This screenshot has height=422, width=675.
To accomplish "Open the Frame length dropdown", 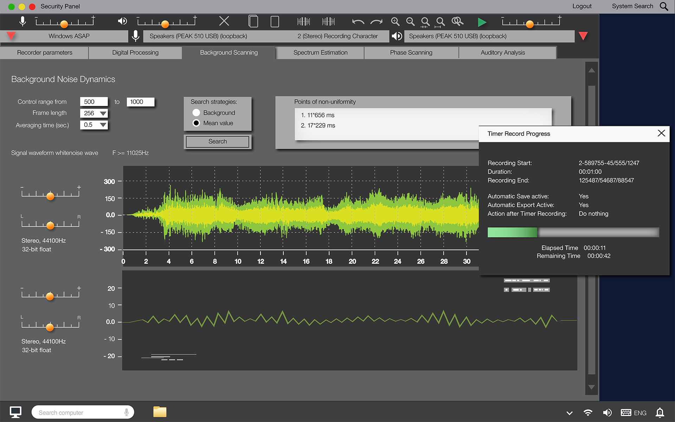I will coord(103,113).
